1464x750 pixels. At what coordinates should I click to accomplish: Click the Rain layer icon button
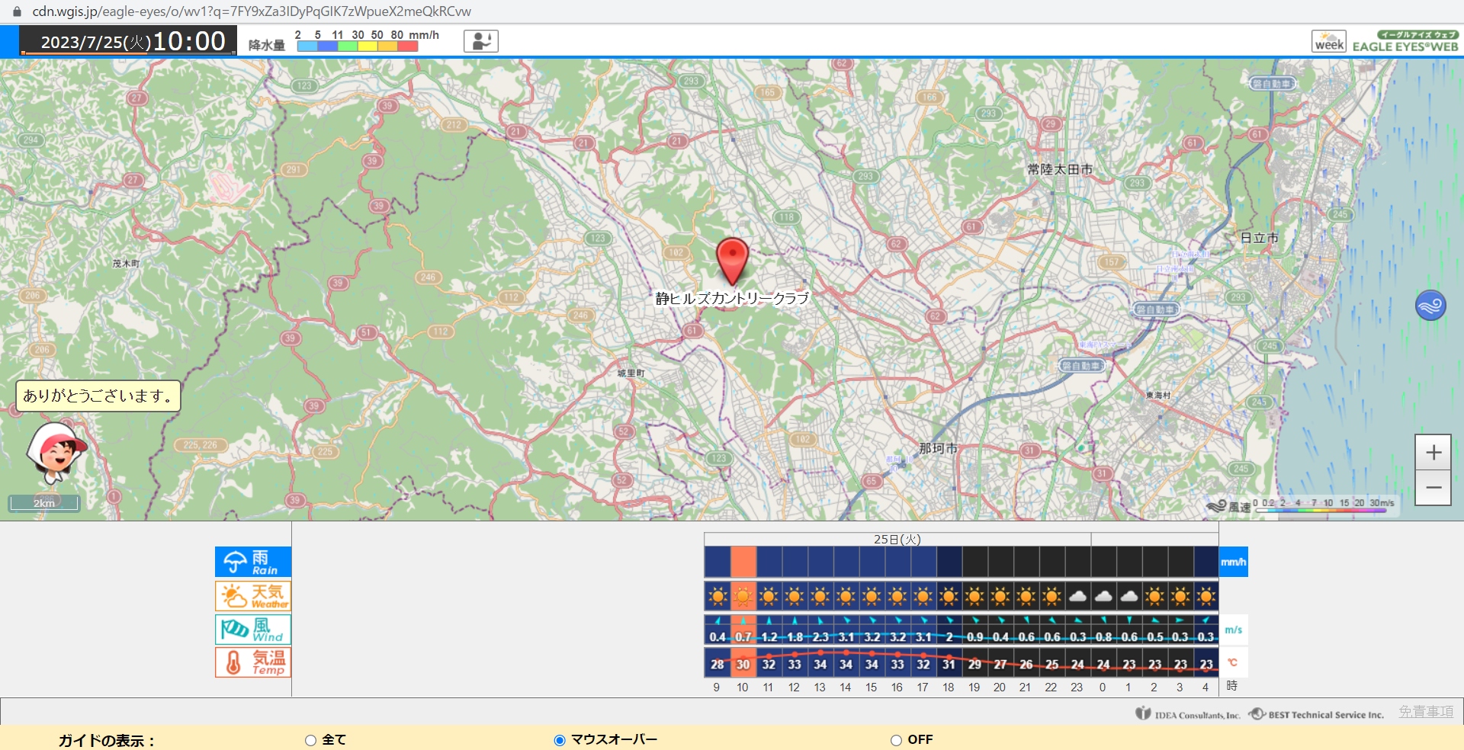[x=252, y=562]
